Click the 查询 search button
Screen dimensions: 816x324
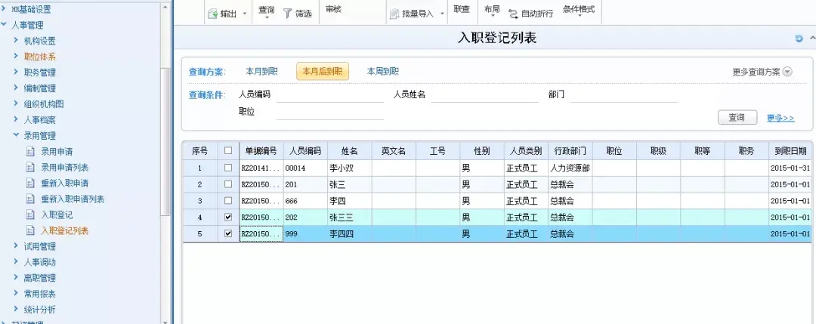[x=737, y=118]
